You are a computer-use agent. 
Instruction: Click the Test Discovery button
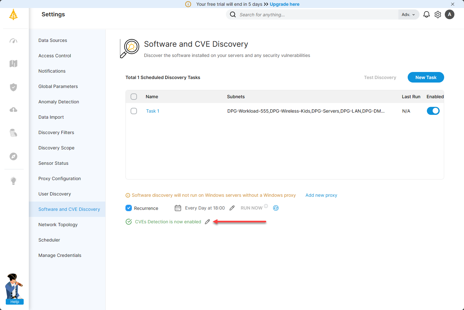(380, 77)
